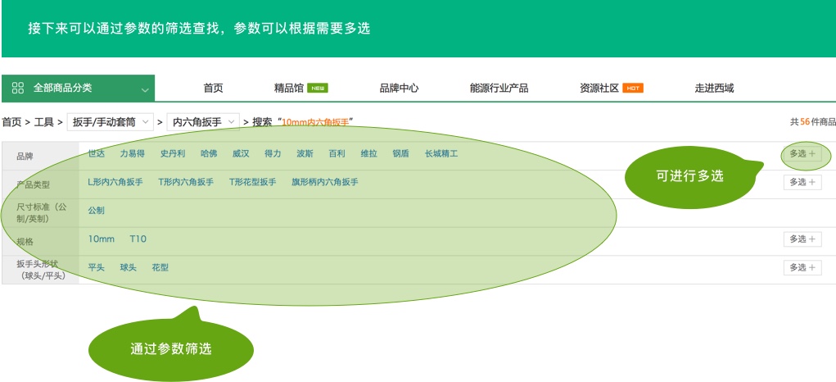The image size is (836, 382).
Task: Click the NEW badge next to 精品馆
Action: (x=318, y=89)
